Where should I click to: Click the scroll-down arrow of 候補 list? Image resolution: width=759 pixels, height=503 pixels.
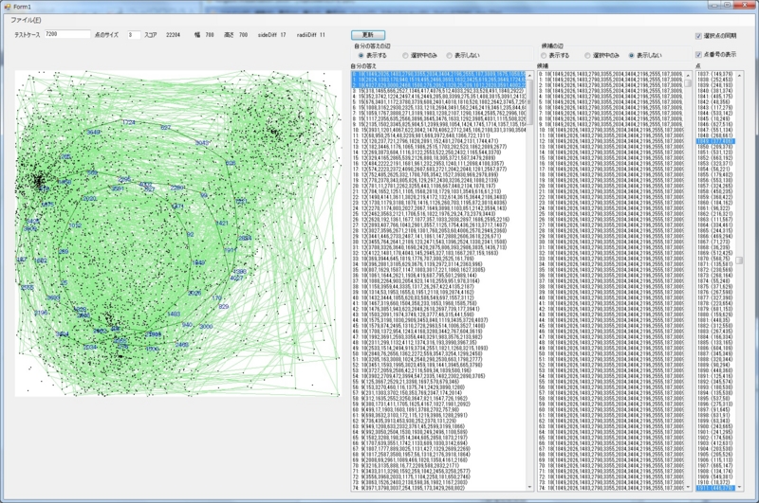pos(687,487)
